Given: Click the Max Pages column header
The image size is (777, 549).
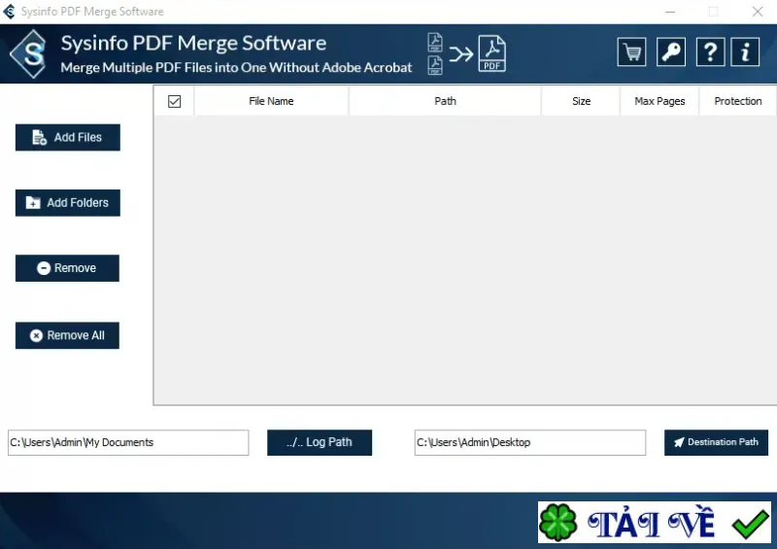Looking at the screenshot, I should pos(659,101).
